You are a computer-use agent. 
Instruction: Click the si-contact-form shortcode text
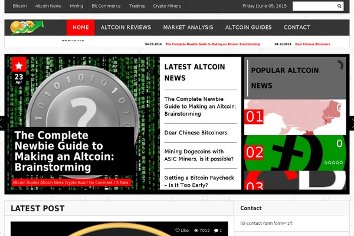(x=266, y=224)
